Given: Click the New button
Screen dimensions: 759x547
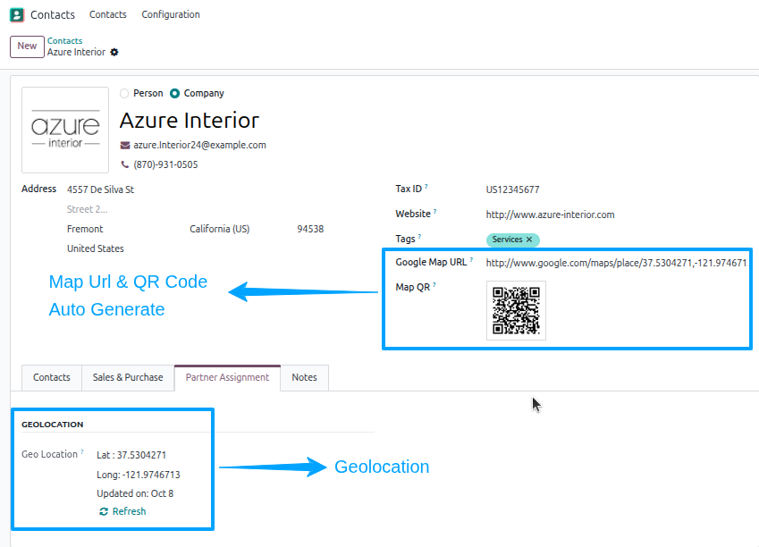Looking at the screenshot, I should (27, 46).
